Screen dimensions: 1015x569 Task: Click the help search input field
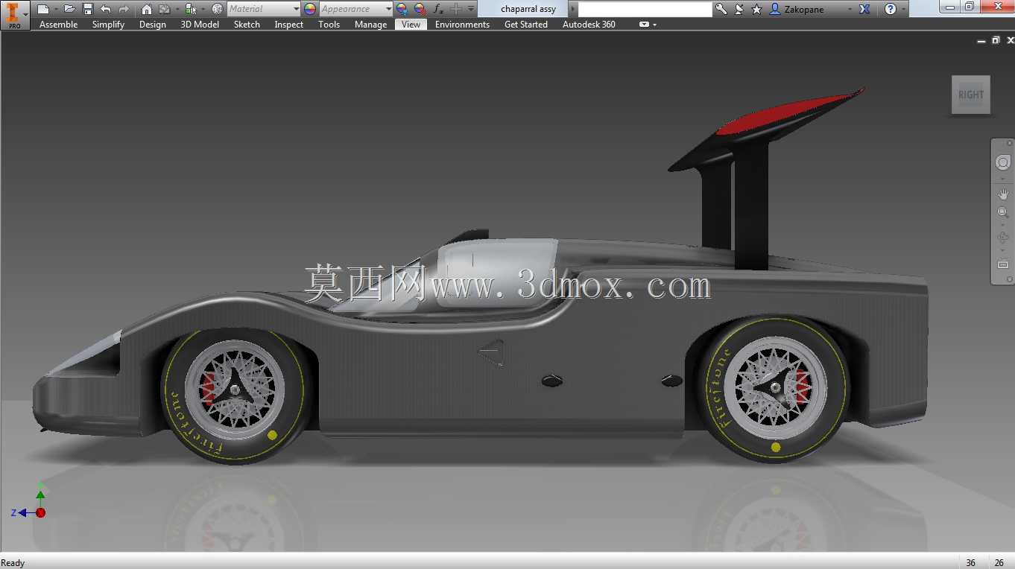click(645, 9)
